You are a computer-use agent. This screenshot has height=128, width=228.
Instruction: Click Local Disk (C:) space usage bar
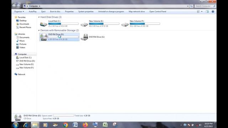click(63, 23)
